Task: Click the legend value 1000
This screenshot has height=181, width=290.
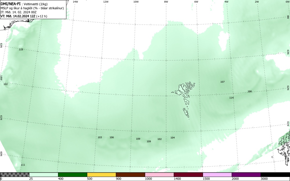Action: click(x=148, y=179)
